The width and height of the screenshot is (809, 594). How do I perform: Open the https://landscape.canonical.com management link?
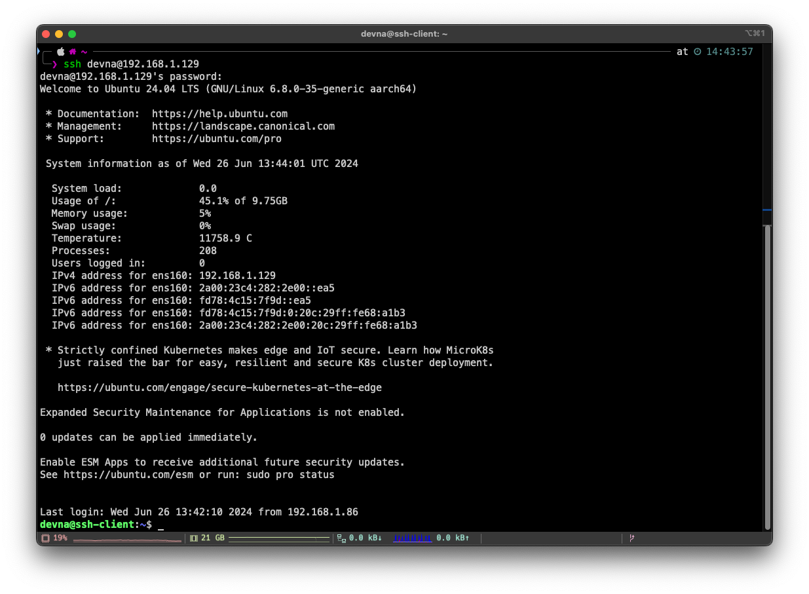click(x=243, y=126)
